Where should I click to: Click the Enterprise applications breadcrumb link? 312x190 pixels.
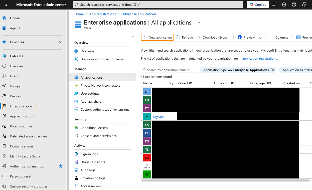[139, 14]
